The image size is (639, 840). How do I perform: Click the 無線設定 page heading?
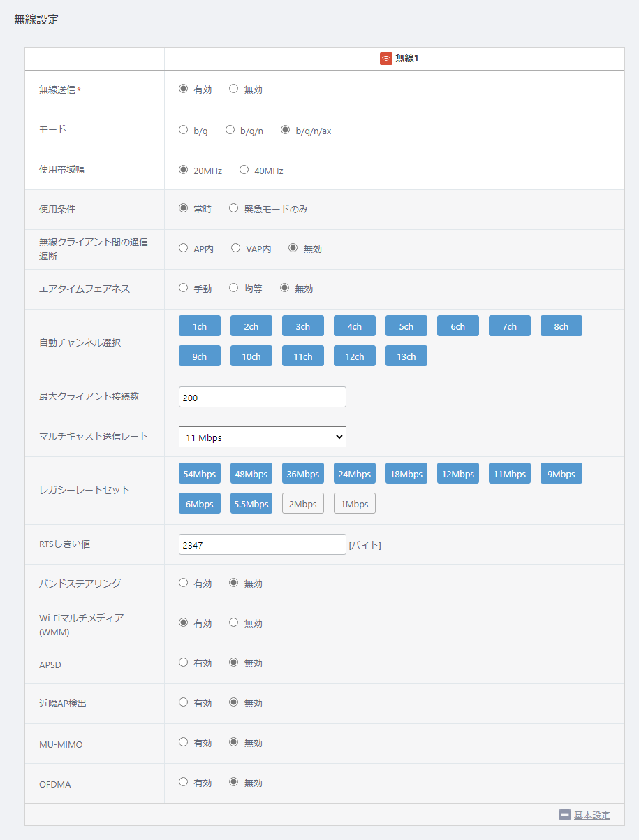pos(36,20)
